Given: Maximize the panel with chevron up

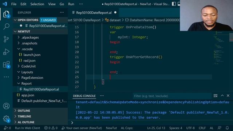Looking at the screenshot, I should (222, 96).
